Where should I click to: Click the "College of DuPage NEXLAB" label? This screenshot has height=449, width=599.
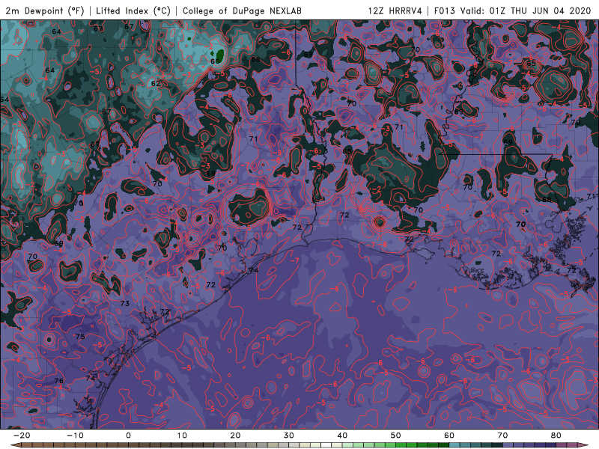pyautogui.click(x=242, y=10)
